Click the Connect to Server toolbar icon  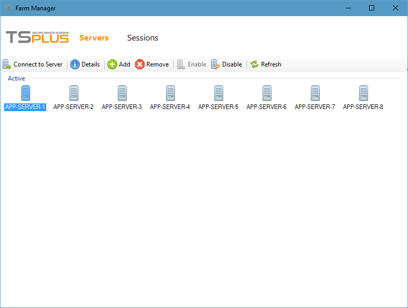(x=7, y=64)
